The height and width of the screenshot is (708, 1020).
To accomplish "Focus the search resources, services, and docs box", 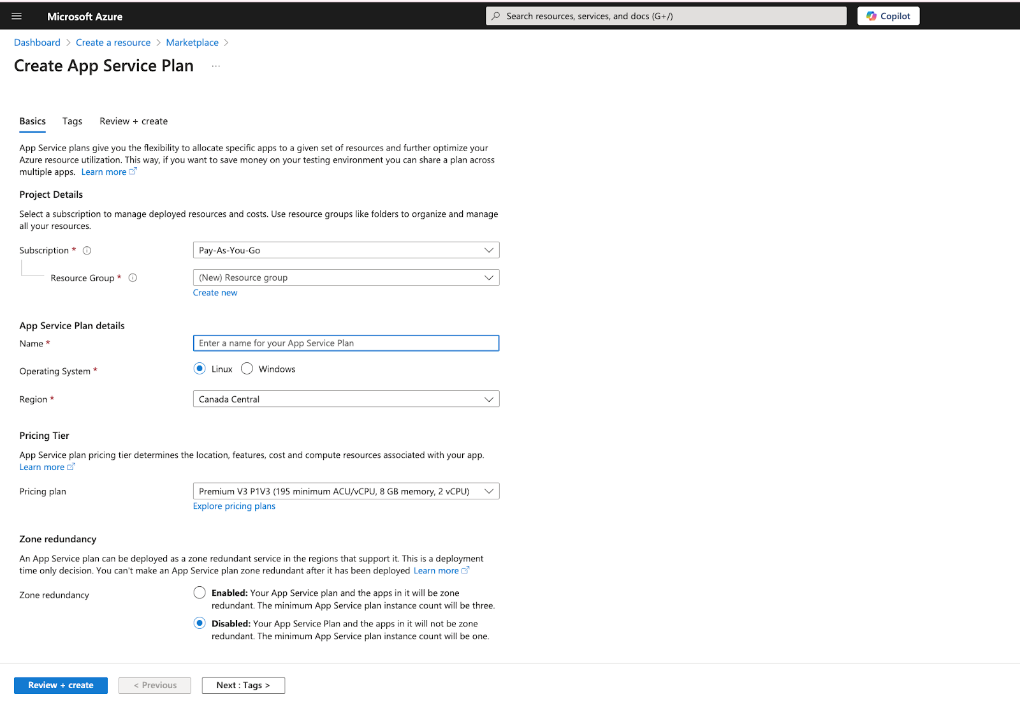I will 666,16.
